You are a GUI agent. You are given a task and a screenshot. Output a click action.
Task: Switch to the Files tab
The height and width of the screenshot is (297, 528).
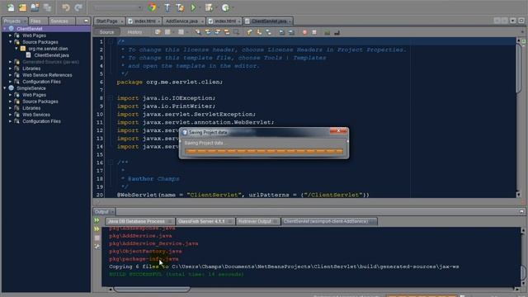click(x=35, y=21)
